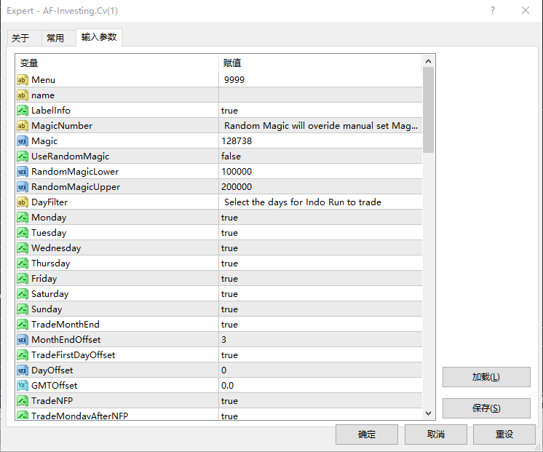
Task: Click the double icon beside GMTOffset
Action: (23, 385)
